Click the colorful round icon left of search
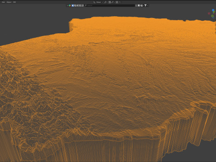The width and height of the screenshot is (216, 162). pos(70,5)
